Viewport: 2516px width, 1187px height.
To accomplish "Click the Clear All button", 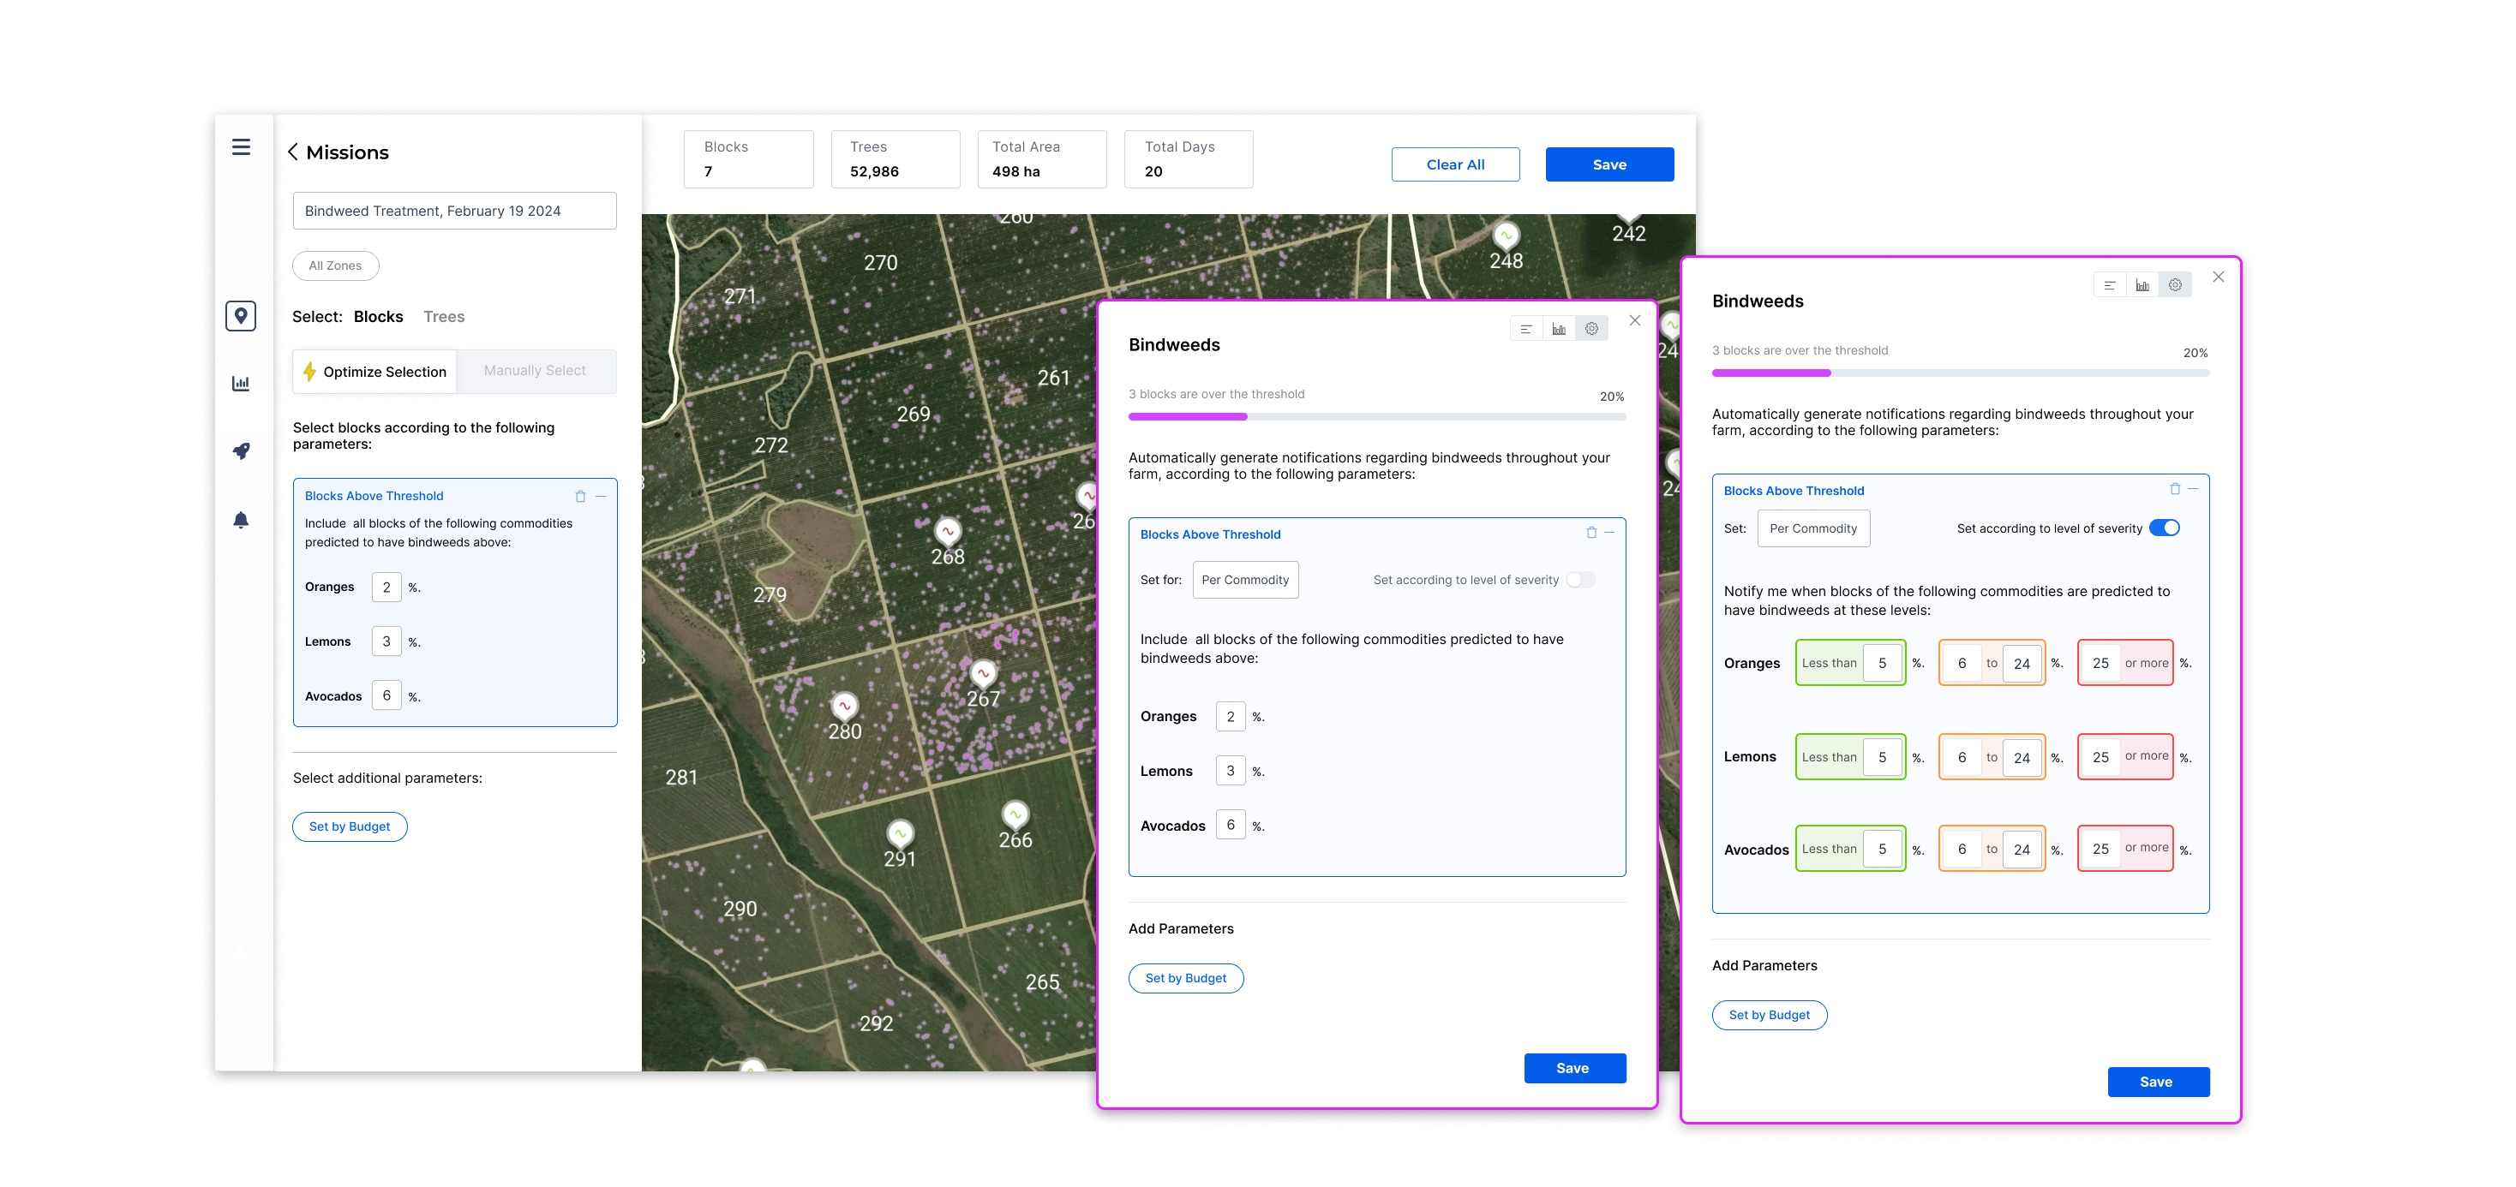I will tap(1454, 164).
